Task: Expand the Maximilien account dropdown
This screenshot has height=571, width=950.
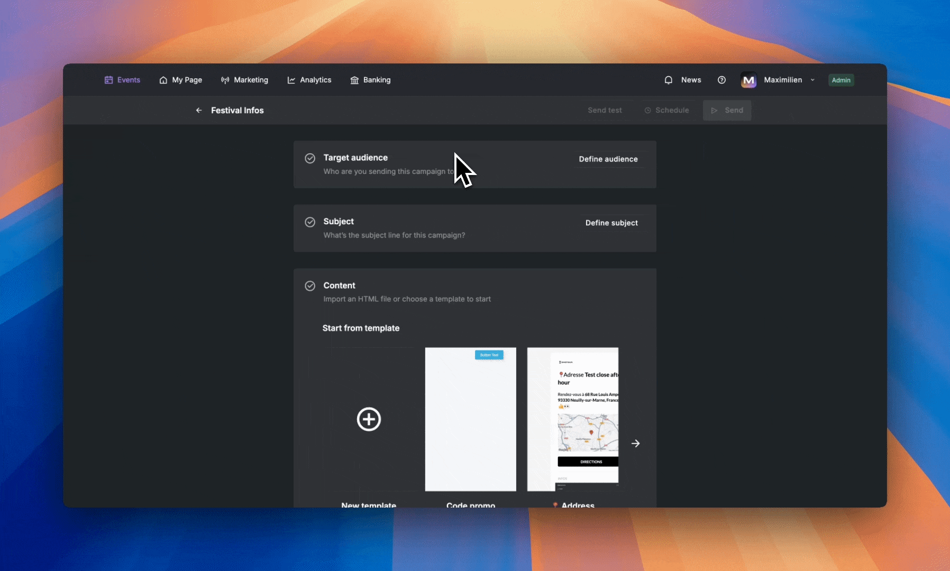Action: point(812,80)
